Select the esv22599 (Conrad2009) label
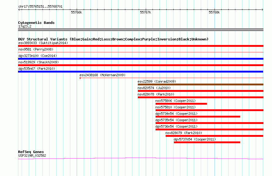This screenshot has height=176, width=272. [x=157, y=81]
